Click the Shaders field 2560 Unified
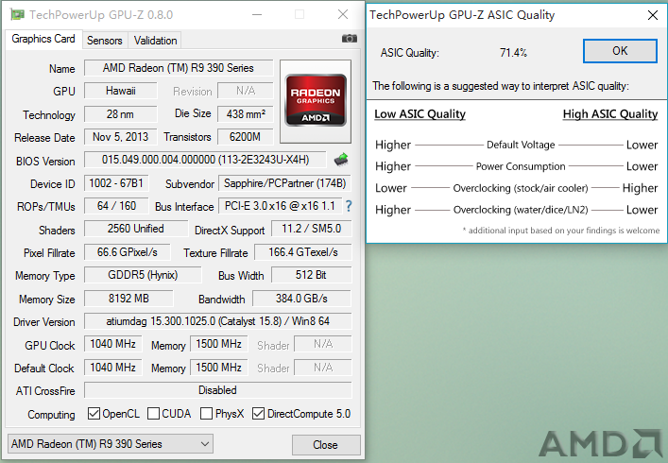Screen dimensions: 668x463 point(136,229)
